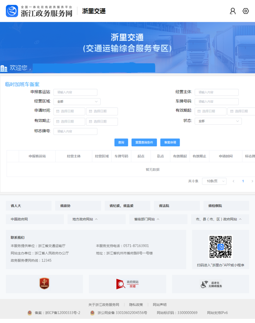Viewport: 255px width, 323px height.
Task: Click the 起点 column header
Action: tap(141, 156)
